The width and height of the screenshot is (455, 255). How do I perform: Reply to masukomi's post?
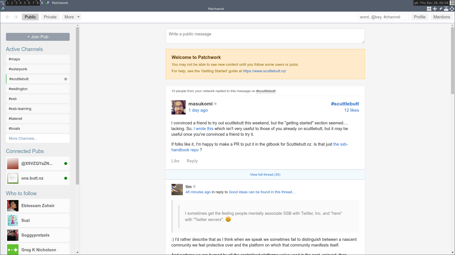pos(192,161)
